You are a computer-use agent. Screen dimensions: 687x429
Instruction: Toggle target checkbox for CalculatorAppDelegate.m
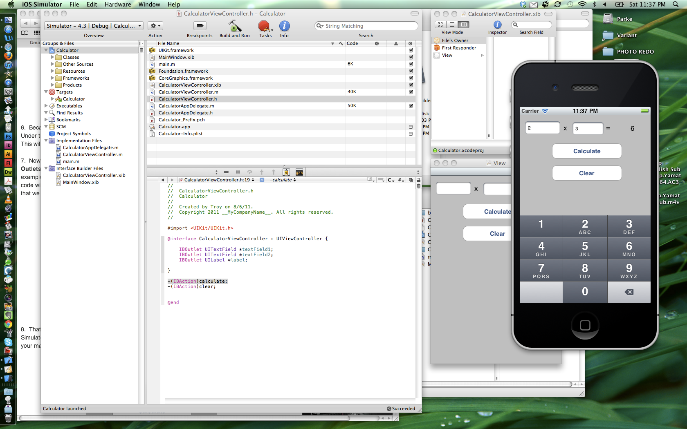411,106
